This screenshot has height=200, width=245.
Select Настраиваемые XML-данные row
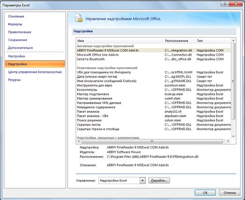click(x=153, y=103)
